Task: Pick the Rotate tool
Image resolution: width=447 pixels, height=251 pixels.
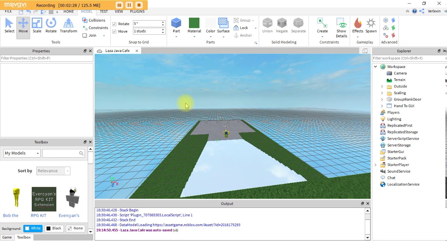Action: [x=51, y=26]
